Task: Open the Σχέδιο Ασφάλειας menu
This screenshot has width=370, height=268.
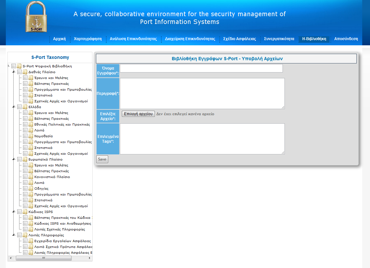Action: coord(239,39)
